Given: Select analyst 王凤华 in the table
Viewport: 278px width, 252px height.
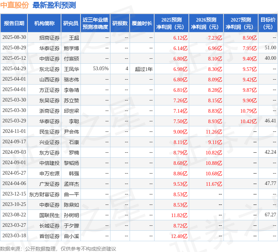Looking at the screenshot, I should point(71,69).
